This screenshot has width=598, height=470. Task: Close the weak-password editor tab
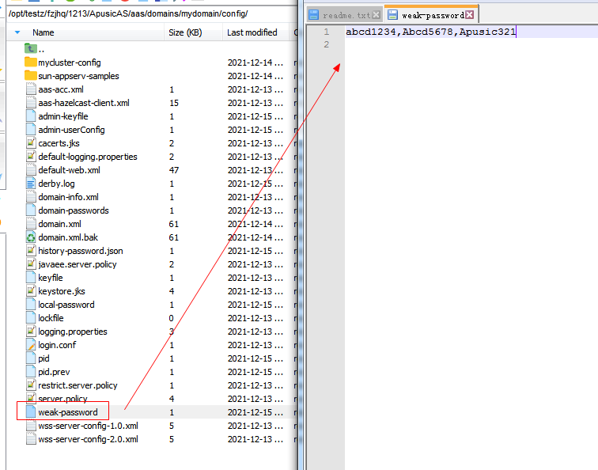click(x=470, y=15)
